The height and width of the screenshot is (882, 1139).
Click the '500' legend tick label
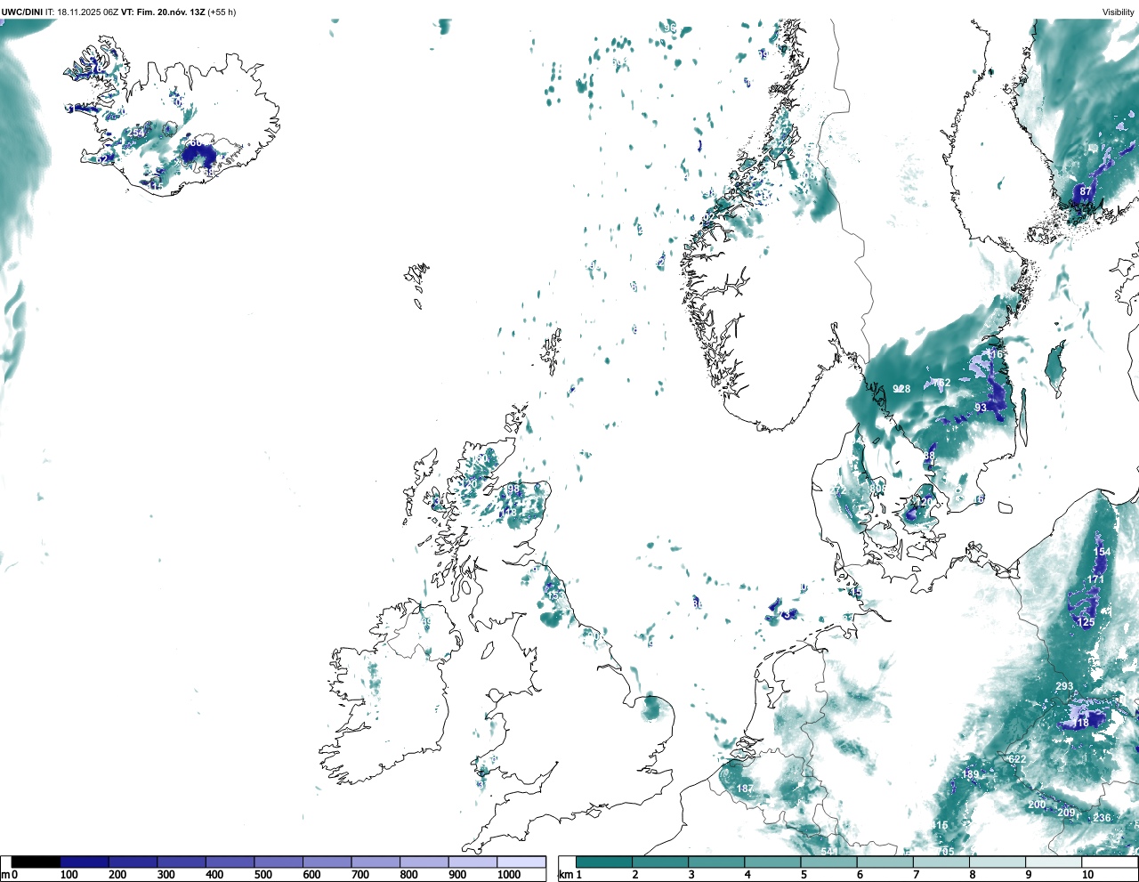[263, 875]
